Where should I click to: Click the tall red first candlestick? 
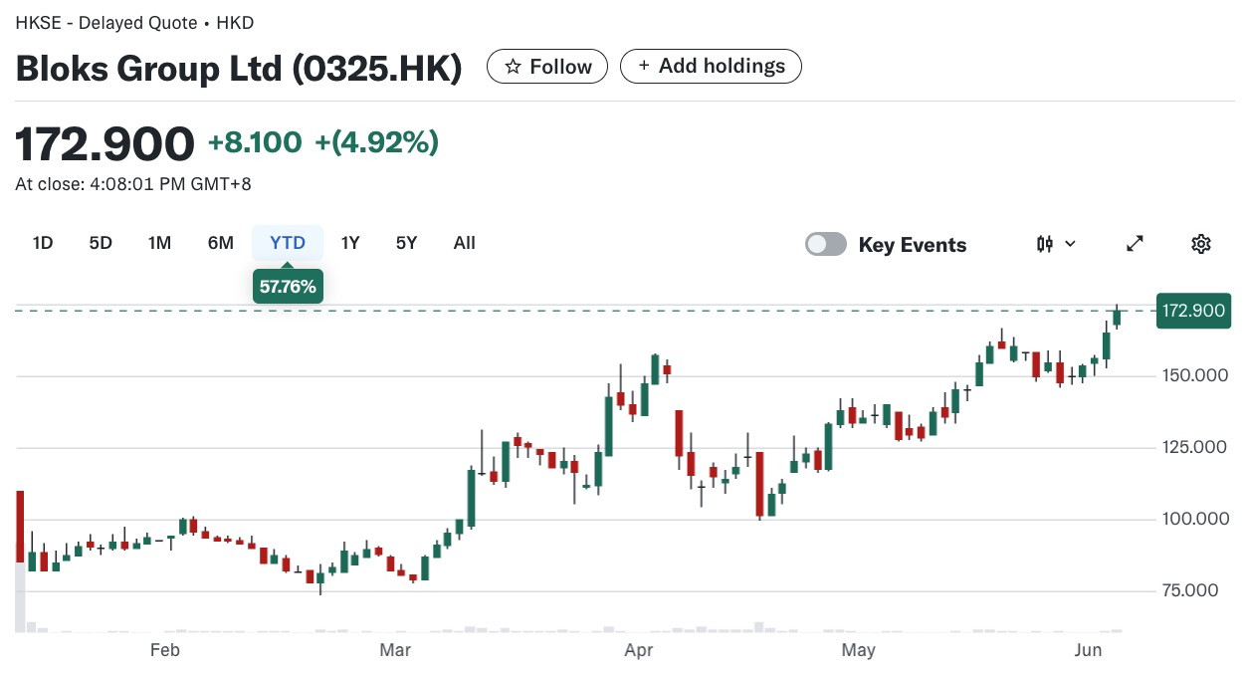(20, 527)
